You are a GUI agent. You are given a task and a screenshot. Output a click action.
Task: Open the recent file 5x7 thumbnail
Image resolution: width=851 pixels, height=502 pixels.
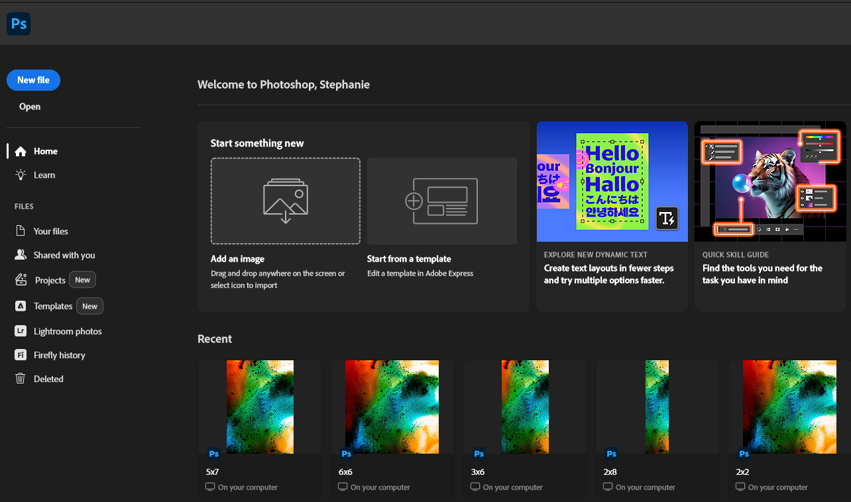260,407
